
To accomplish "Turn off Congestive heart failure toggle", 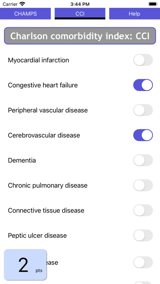I will [x=143, y=85].
